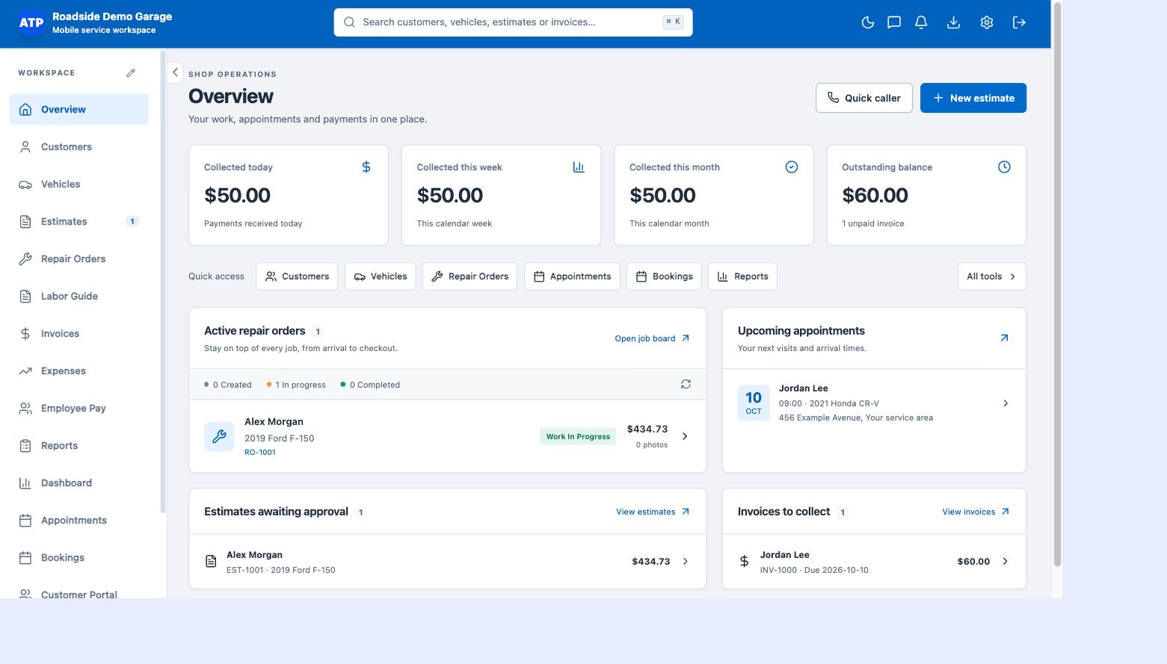Open EST-1001 estimate chevron
1167x664 pixels.
point(686,561)
